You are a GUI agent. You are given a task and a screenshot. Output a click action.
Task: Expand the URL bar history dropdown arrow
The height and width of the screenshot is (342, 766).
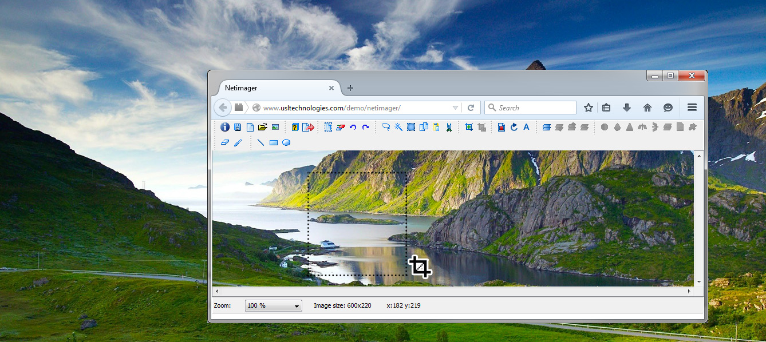[455, 108]
